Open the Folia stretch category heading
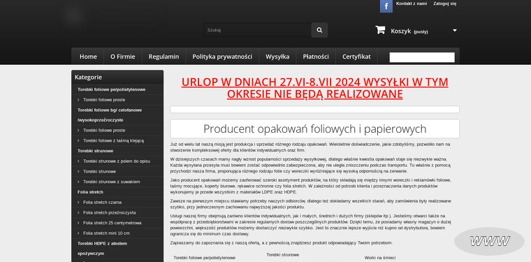Image resolution: width=531 pixels, height=262 pixels. 90,192
